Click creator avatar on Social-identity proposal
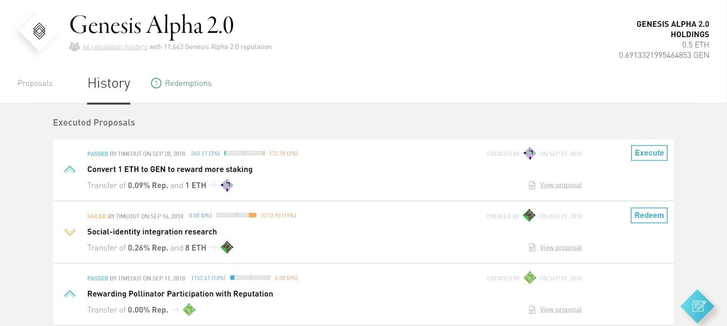The height and width of the screenshot is (326, 727). tap(529, 216)
